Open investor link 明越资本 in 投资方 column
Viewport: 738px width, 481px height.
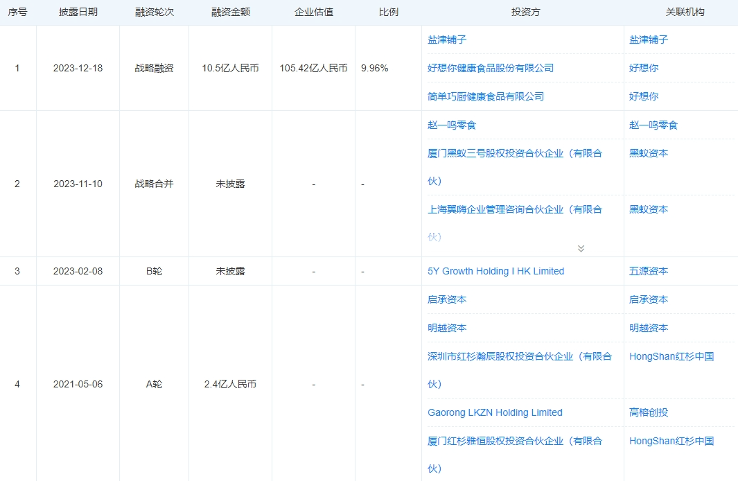point(447,328)
